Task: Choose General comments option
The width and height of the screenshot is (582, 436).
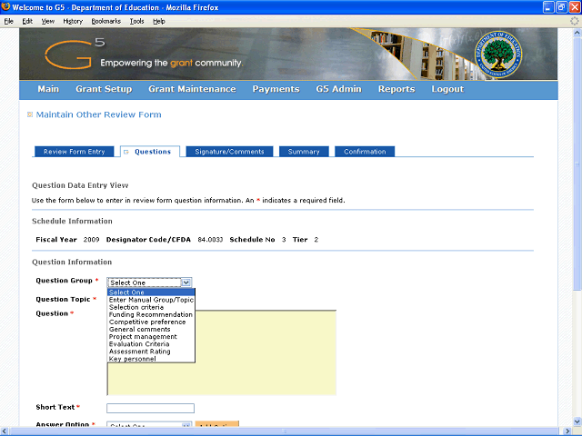Action: (151, 329)
